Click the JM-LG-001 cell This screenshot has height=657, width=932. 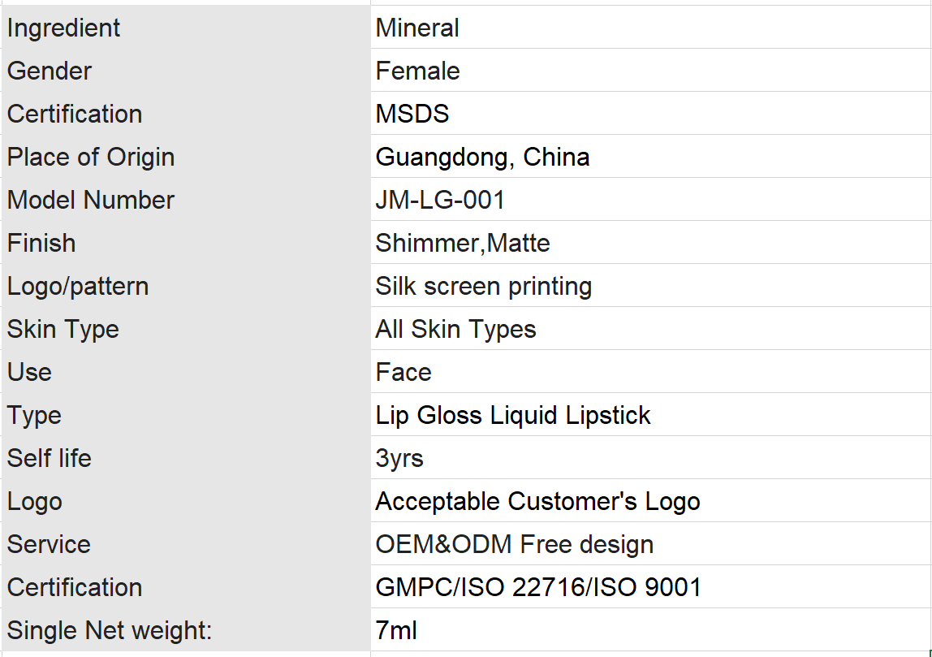pyautogui.click(x=651, y=200)
